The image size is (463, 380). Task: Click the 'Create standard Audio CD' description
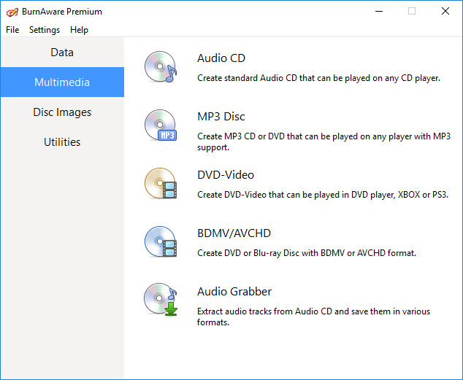pos(318,78)
